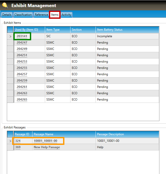166x174 pixels.
Task: Open passage ID 369 link
Action: click(x=18, y=147)
